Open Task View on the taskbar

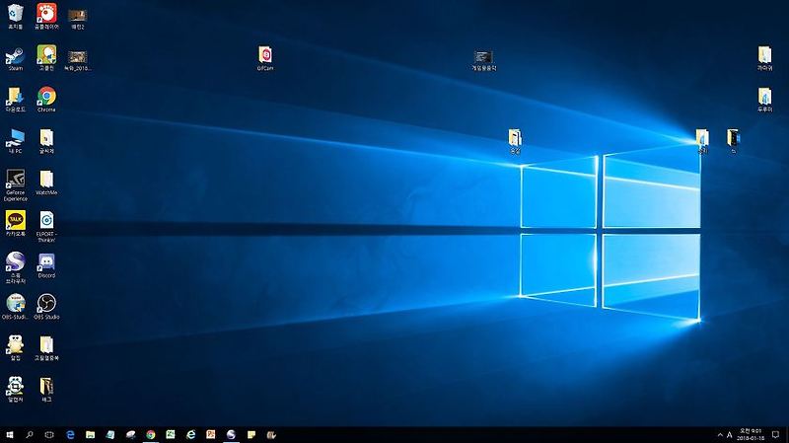[x=49, y=434]
